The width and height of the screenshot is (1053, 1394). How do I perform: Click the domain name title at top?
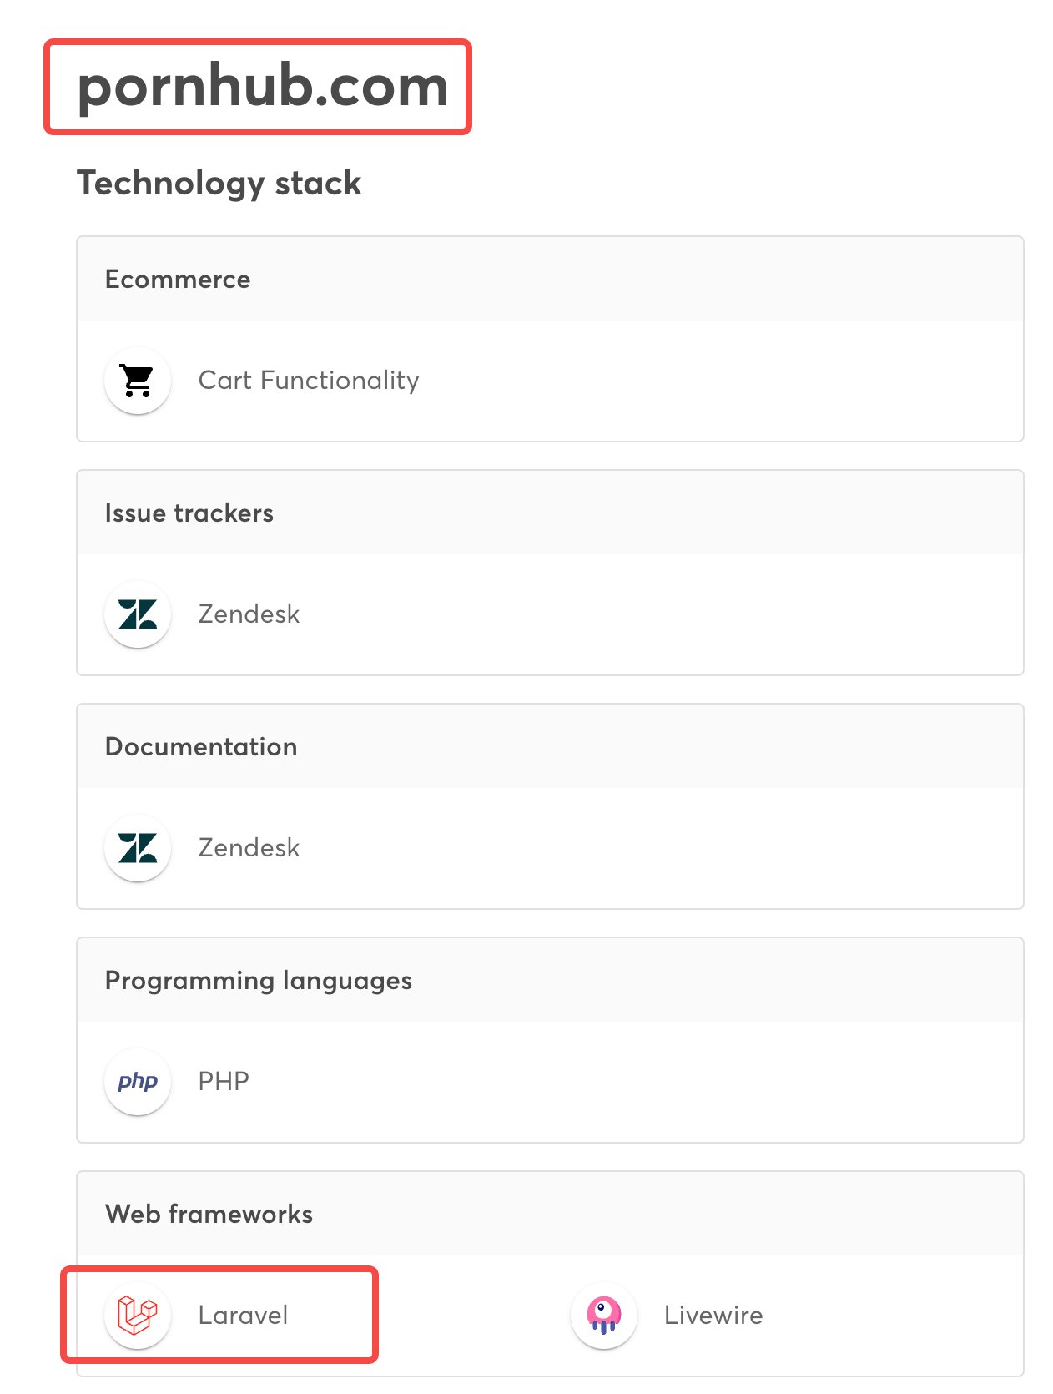pyautogui.click(x=263, y=86)
